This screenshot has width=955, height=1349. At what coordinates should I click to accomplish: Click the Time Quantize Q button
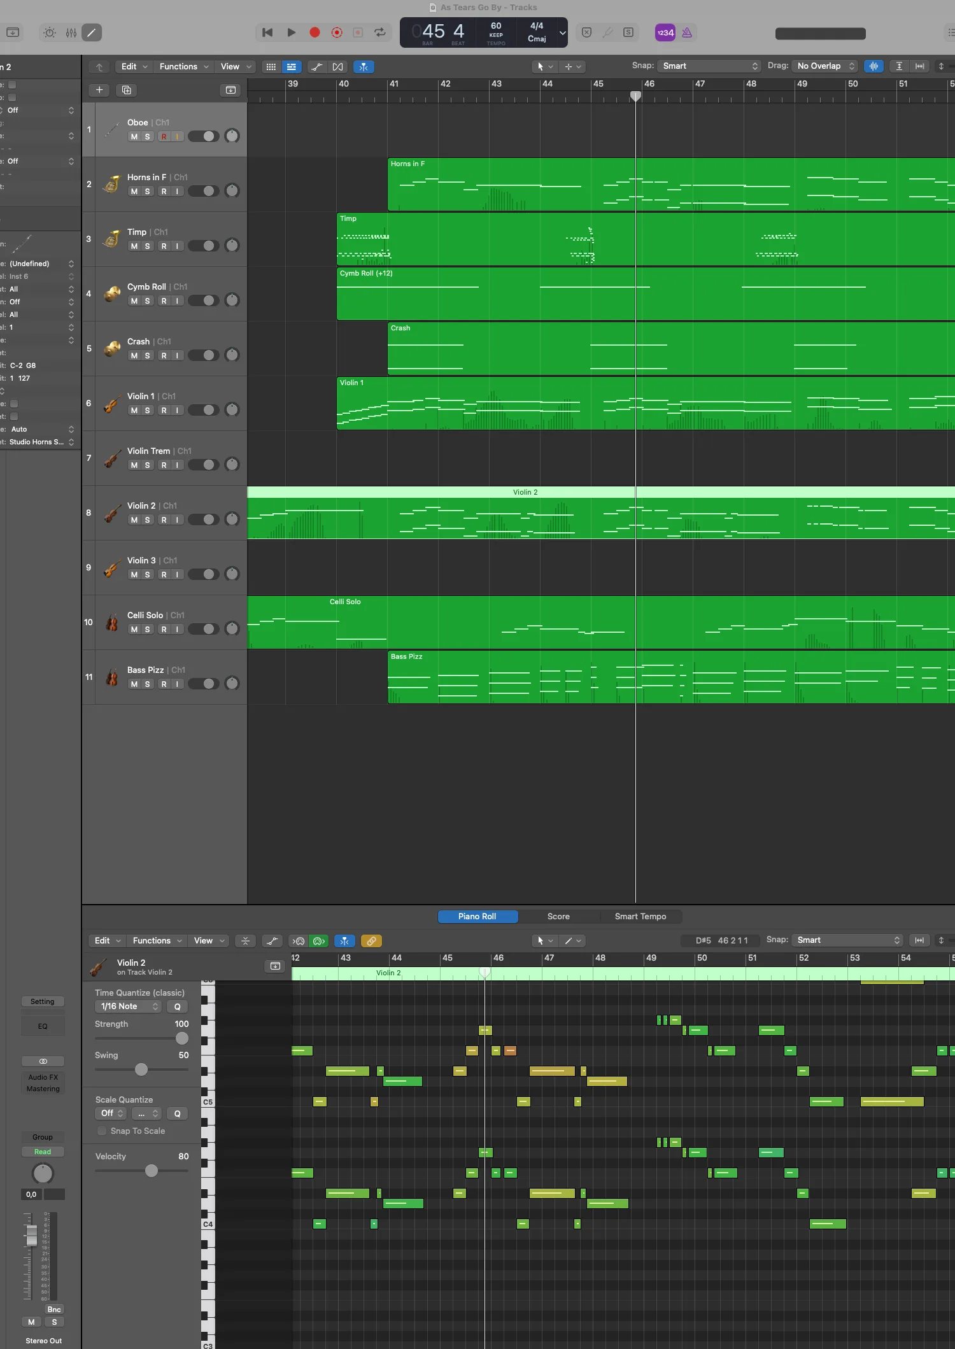(178, 1006)
